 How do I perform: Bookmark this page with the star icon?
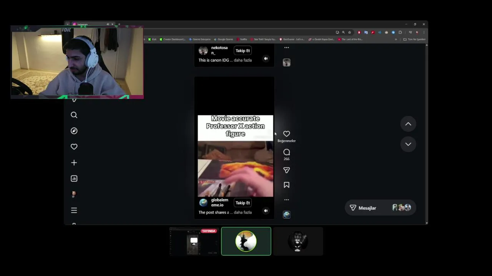click(349, 32)
